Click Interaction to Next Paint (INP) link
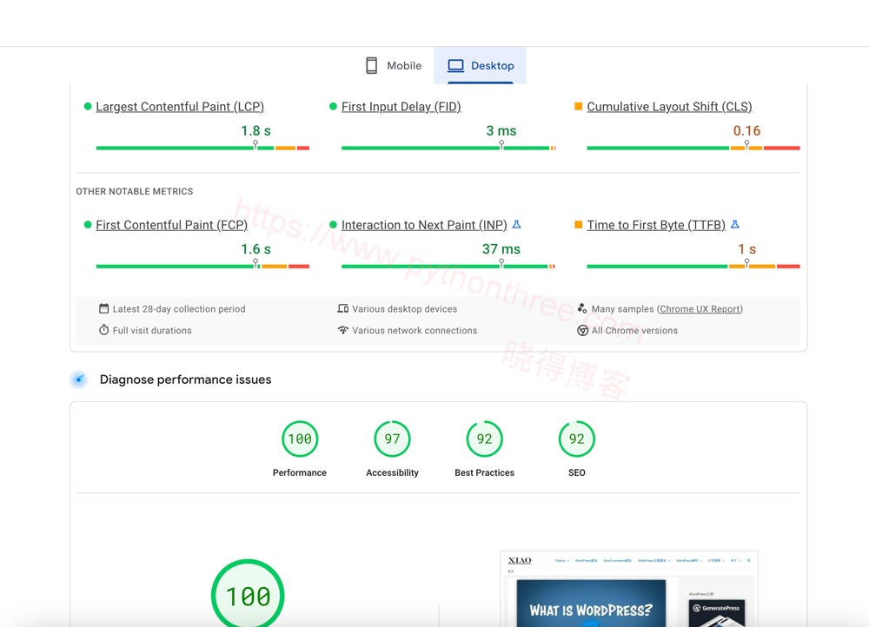Viewport: 869px width, 627px height. point(423,225)
